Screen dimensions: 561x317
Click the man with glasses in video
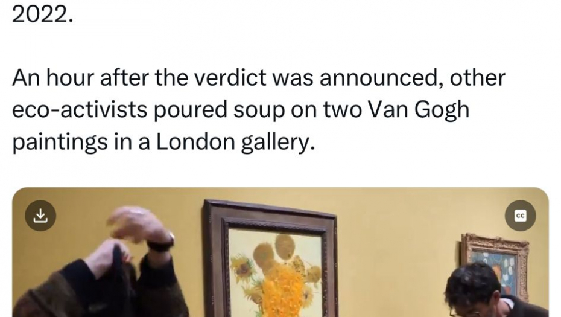pyautogui.click(x=493, y=292)
